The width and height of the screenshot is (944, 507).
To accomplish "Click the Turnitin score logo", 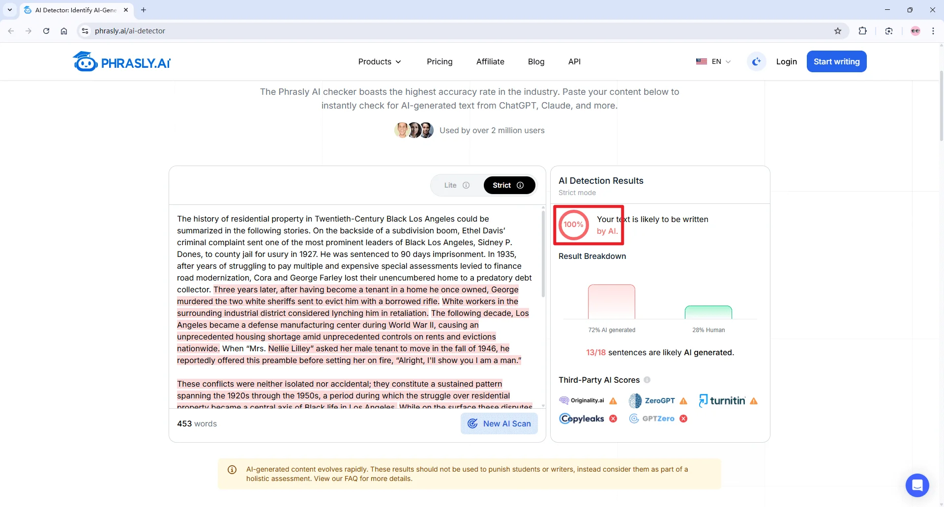I will tap(722, 401).
